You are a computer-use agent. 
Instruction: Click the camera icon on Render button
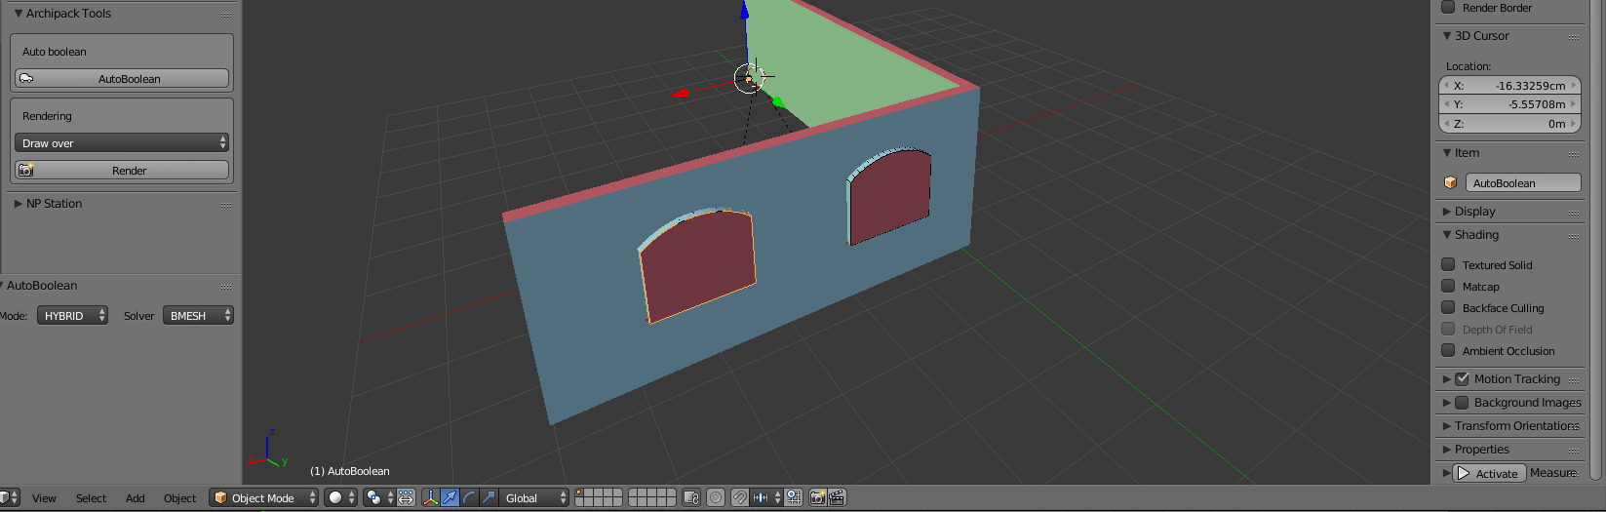click(x=26, y=170)
